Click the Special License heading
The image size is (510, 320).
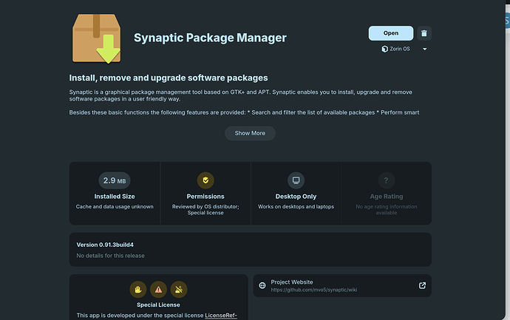[158, 304]
